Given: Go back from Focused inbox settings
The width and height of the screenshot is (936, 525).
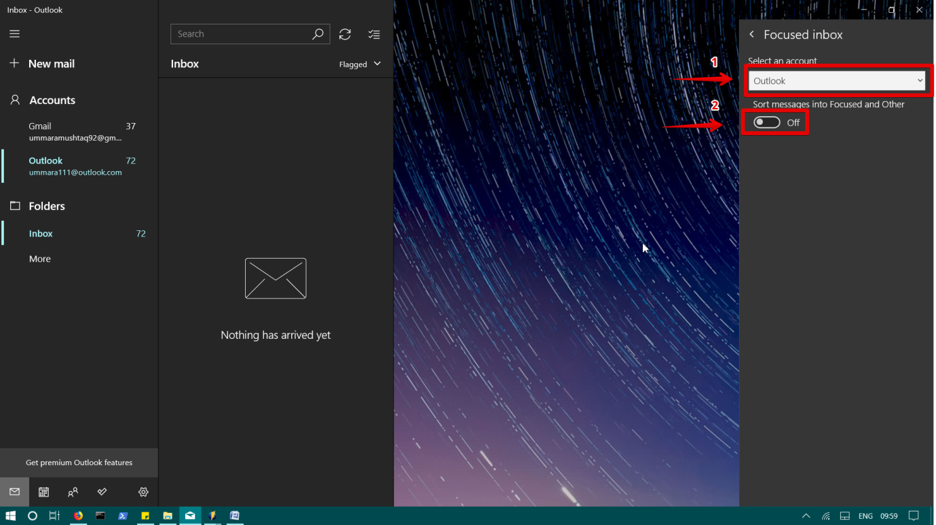Looking at the screenshot, I should pos(751,35).
